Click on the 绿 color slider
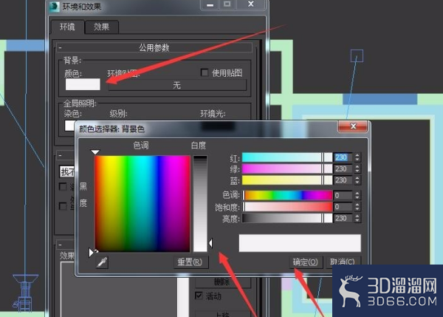This screenshot has width=443, height=317. 287,168
